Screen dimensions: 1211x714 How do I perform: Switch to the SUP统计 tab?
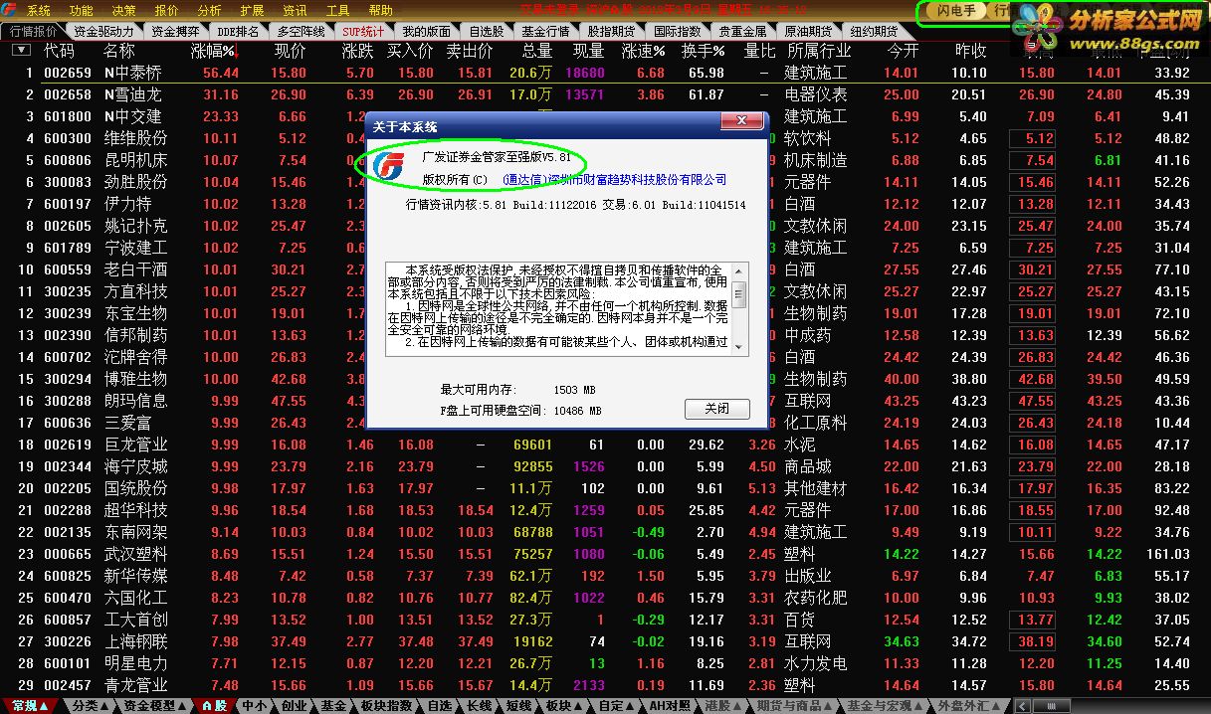coord(363,31)
